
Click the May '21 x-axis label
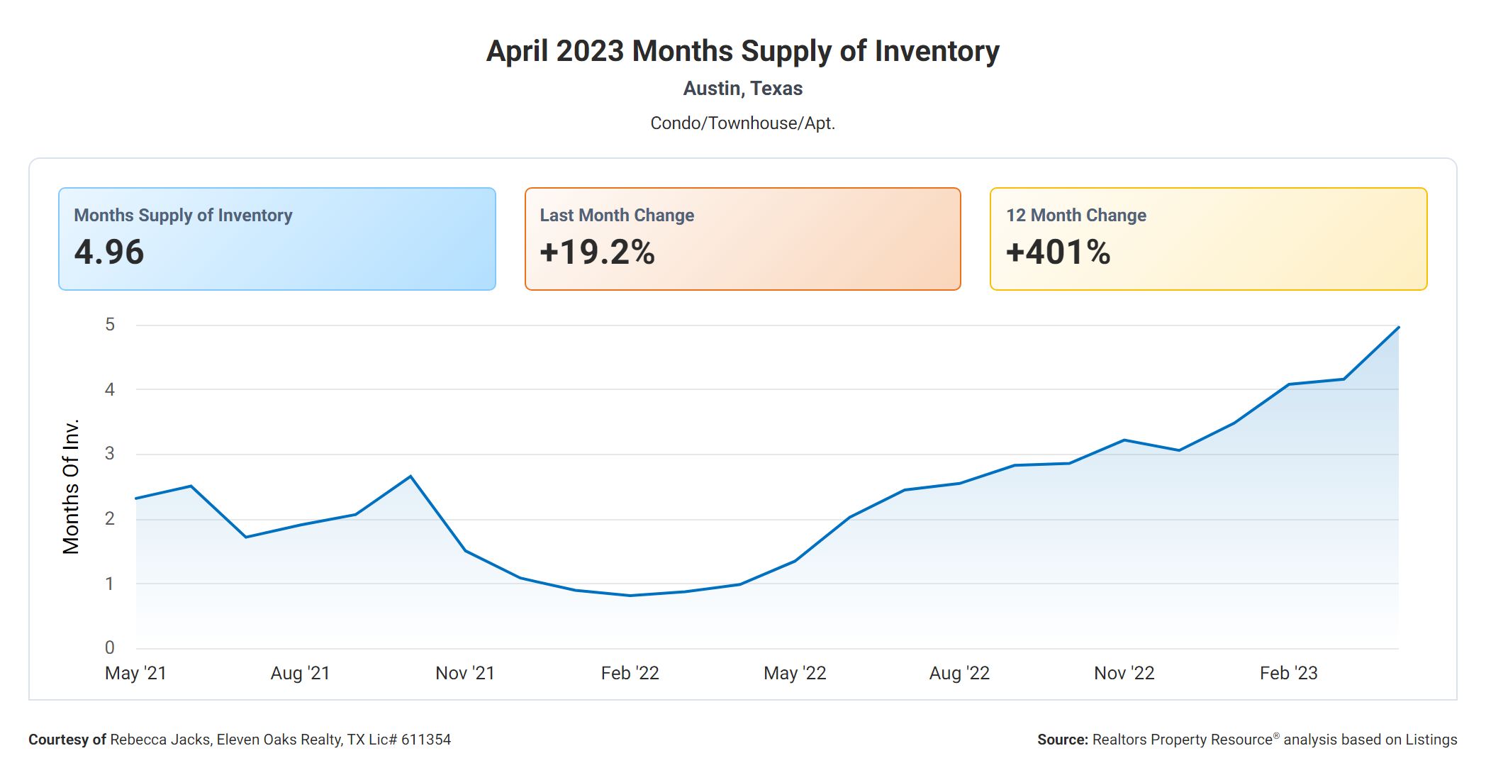click(135, 673)
